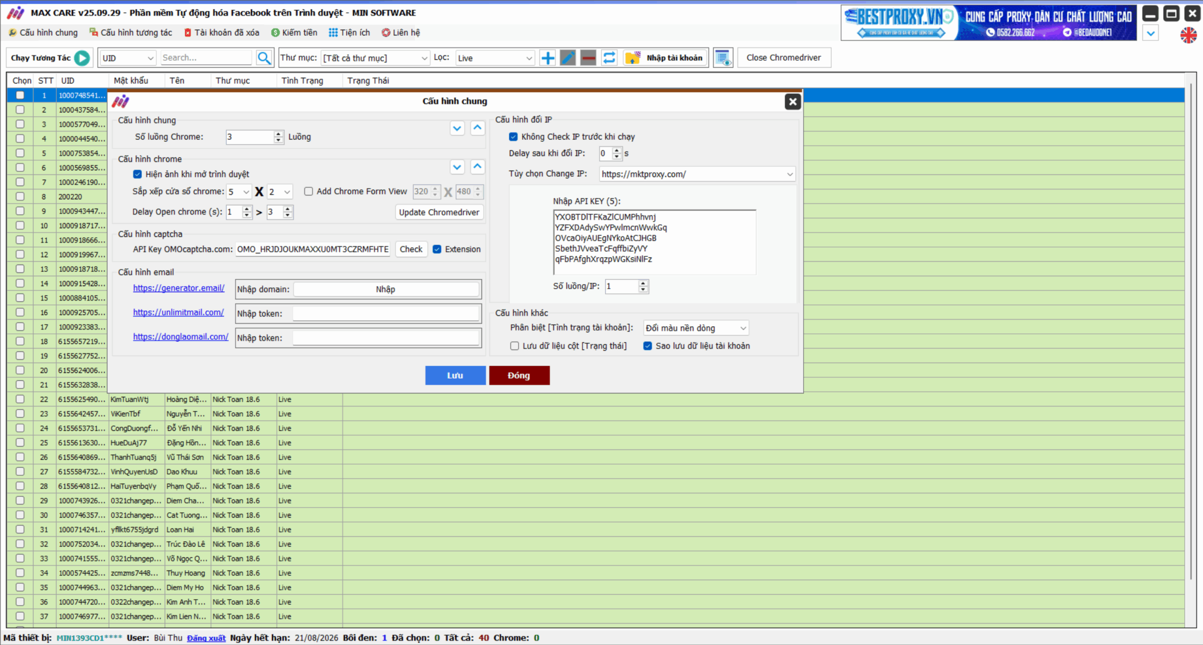Image resolution: width=1203 pixels, height=645 pixels.
Task: Open the generator.email link
Action: point(179,288)
